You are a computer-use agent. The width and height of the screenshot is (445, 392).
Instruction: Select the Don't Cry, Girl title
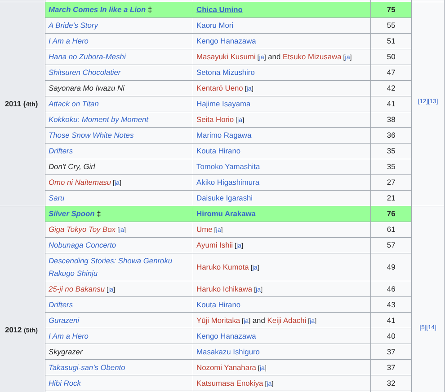click(x=72, y=166)
